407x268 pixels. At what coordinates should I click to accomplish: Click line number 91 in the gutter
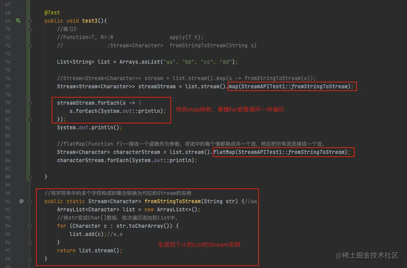8,201
